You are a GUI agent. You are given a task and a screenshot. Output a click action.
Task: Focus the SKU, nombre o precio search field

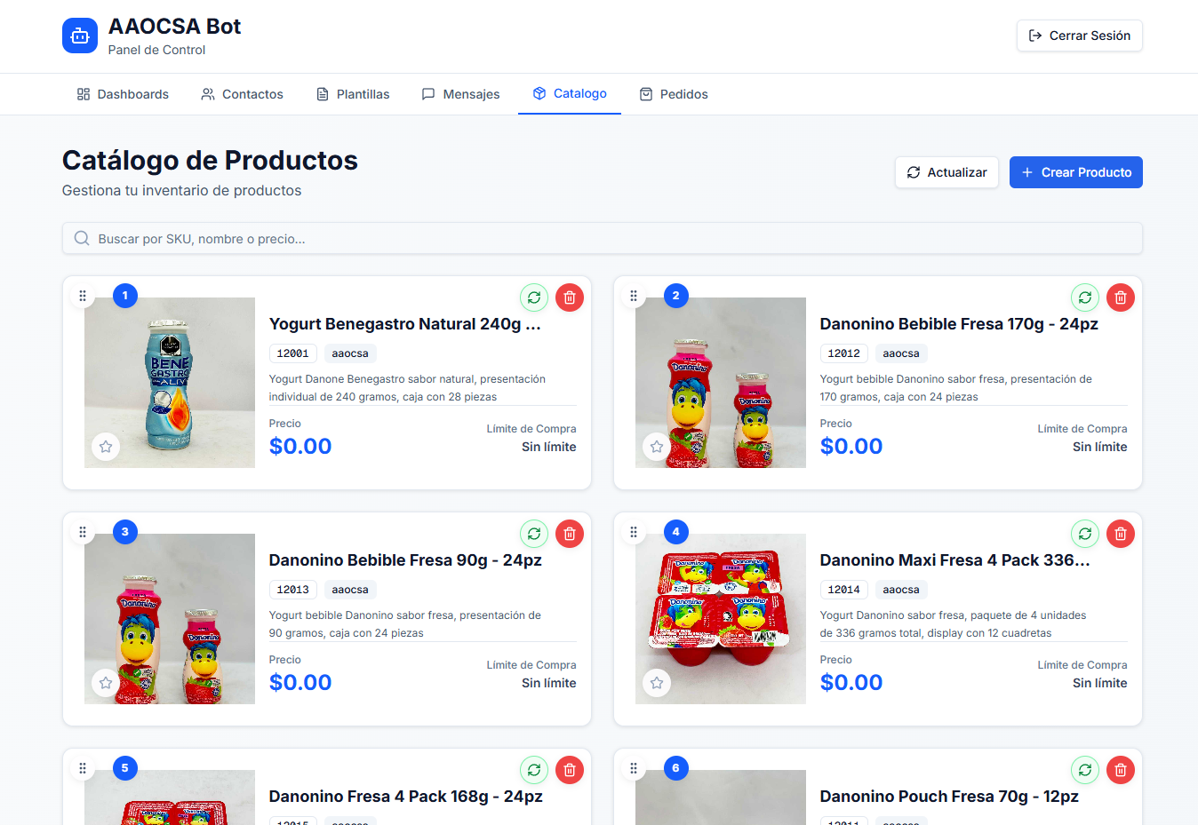[603, 238]
